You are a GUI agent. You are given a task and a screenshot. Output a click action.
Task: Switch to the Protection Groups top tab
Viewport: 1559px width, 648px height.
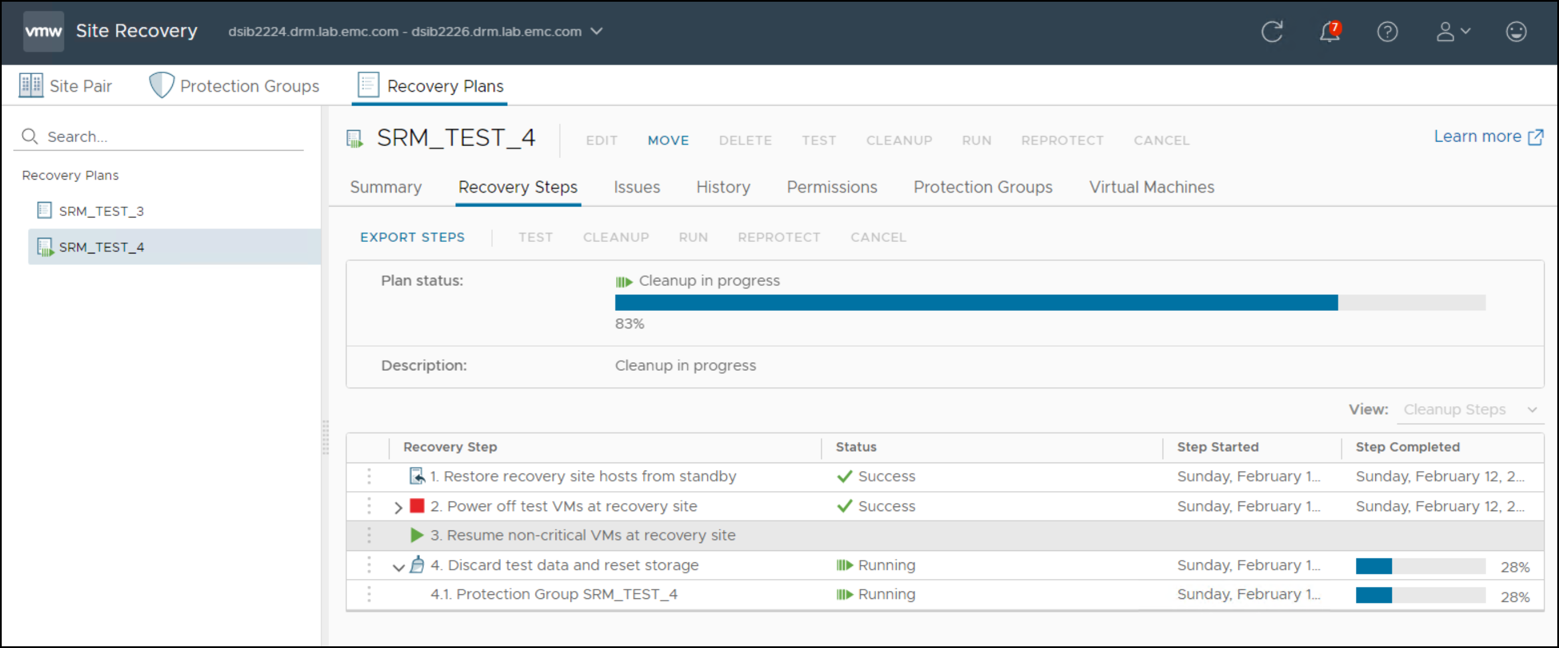[x=234, y=86]
